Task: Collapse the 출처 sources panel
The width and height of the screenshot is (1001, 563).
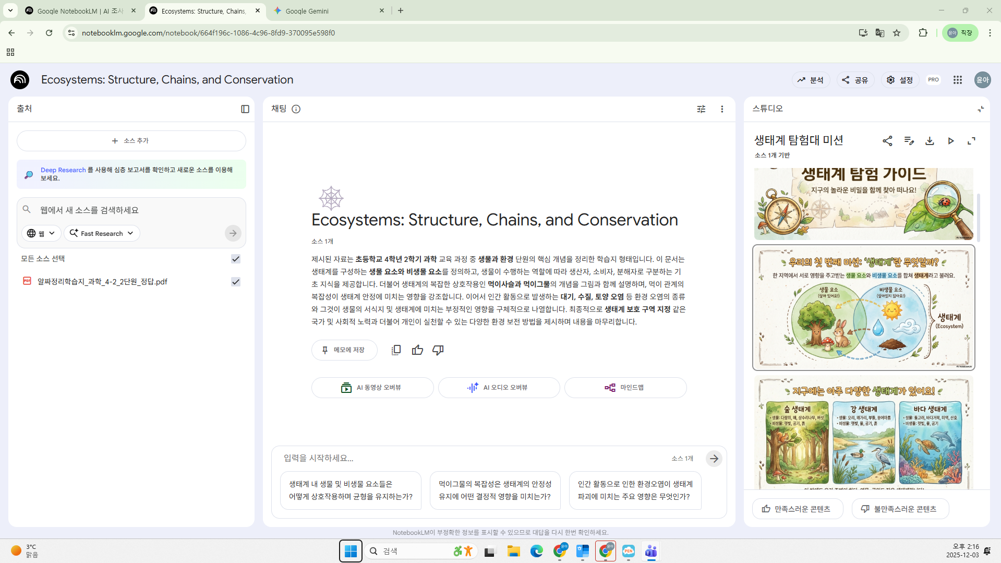Action: (x=245, y=109)
